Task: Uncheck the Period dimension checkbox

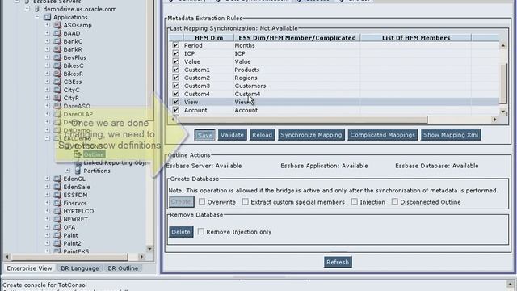Action: tap(176, 45)
